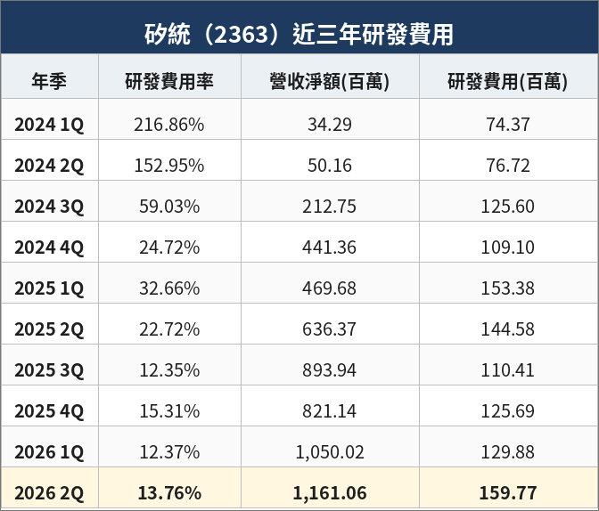Click the 50.16 revenue cell
Screen dimensions: 599x511
click(x=330, y=166)
